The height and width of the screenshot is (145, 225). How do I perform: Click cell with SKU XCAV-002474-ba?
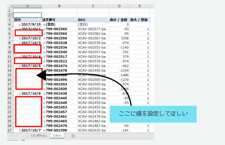[93, 112]
